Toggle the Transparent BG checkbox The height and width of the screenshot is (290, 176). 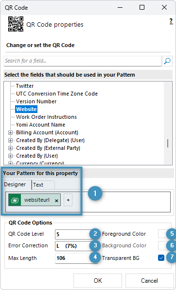161,258
